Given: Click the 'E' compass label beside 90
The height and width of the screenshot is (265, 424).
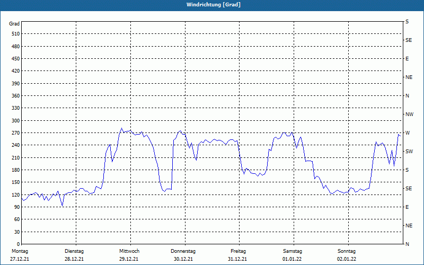Looking at the screenshot, I should coord(407,207).
